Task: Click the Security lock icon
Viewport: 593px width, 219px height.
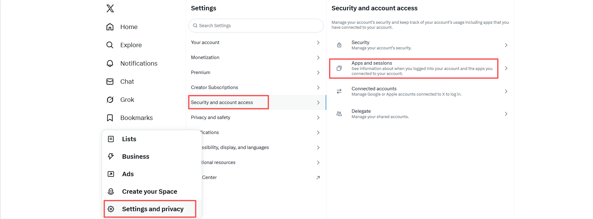Action: pos(339,45)
